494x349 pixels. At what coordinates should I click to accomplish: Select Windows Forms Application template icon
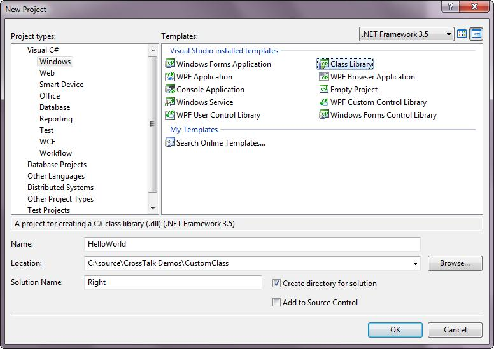(170, 64)
